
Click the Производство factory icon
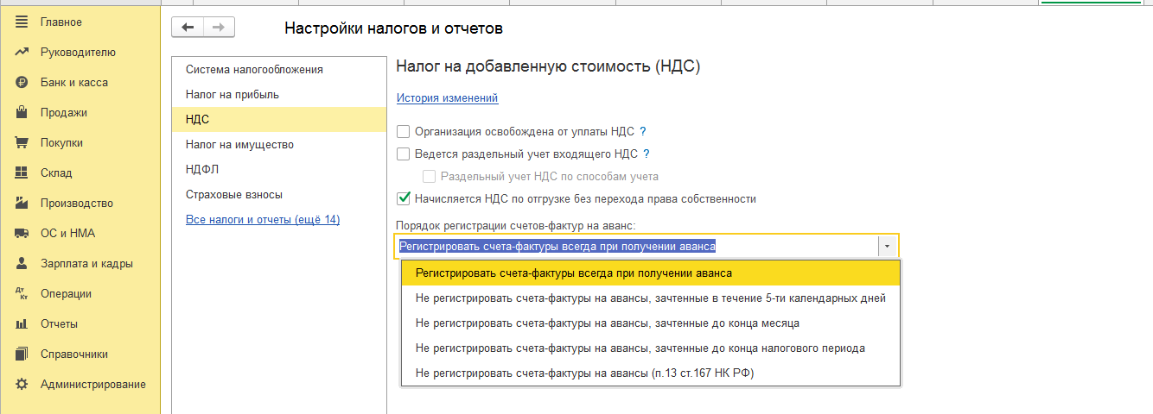(22, 204)
